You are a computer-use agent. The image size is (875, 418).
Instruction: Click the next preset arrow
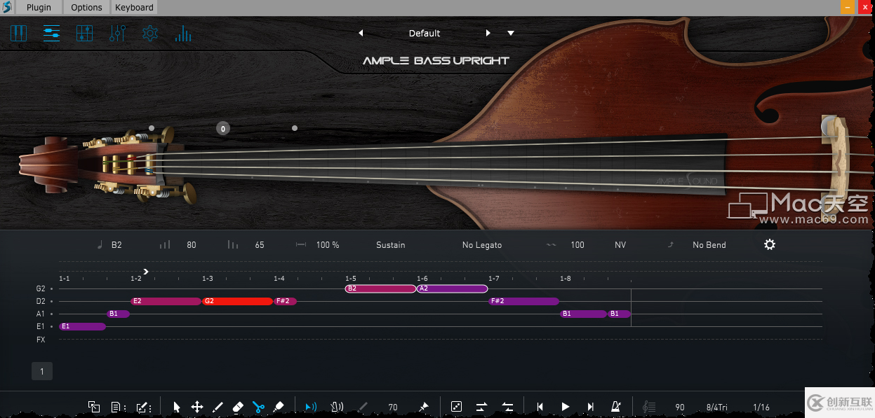point(488,33)
